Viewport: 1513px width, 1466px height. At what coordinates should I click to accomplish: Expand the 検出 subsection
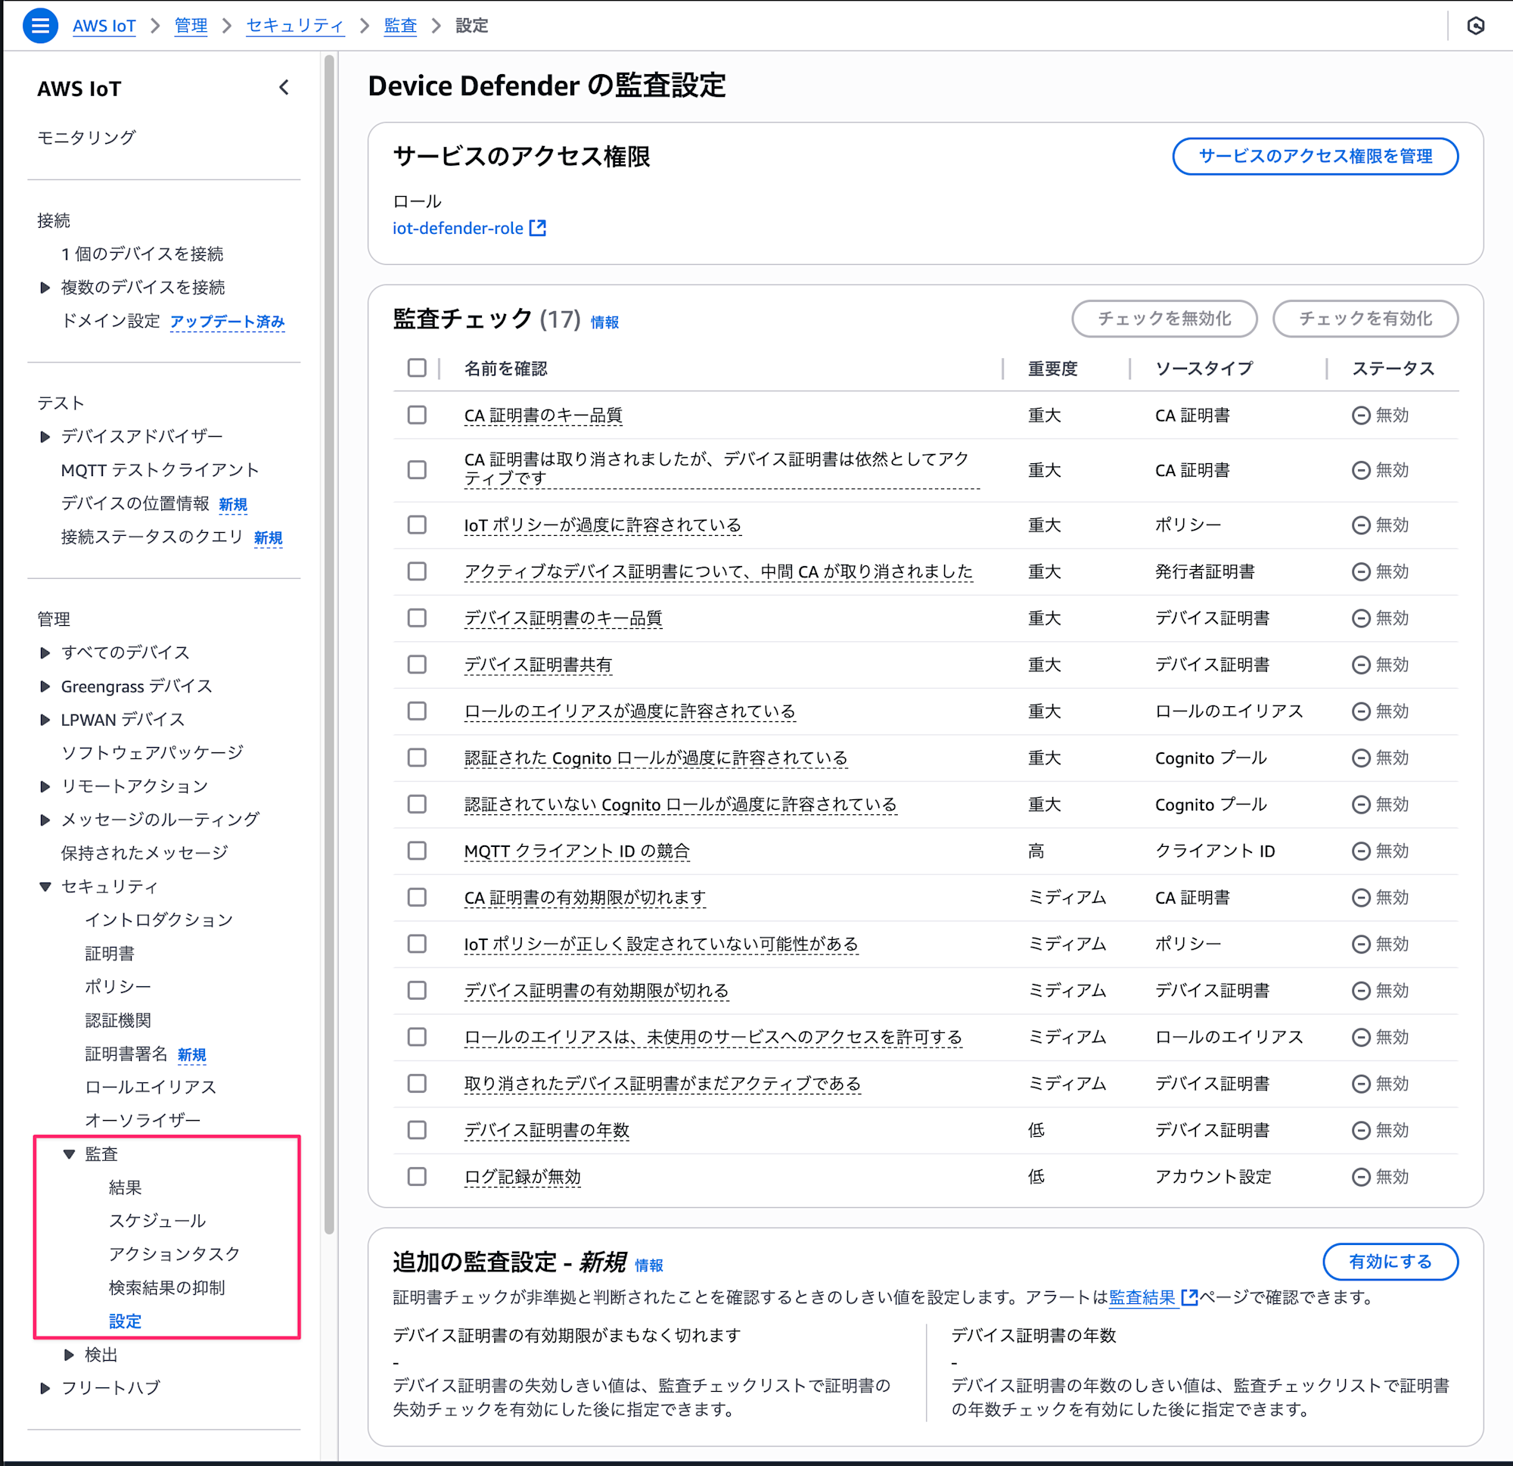[x=69, y=1354]
